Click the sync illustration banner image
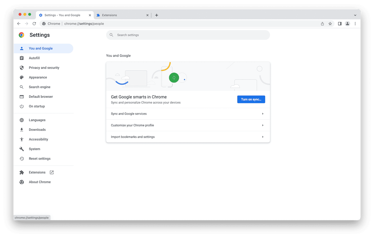Screen dimensions: 374x238 coord(188,76)
